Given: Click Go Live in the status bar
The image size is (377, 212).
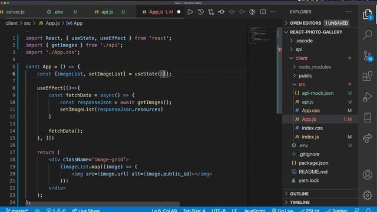Looking at the screenshot, I should coord(283,210).
